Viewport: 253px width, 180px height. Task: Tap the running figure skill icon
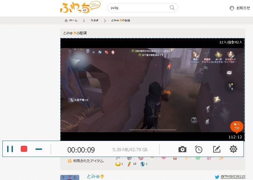tap(217, 99)
